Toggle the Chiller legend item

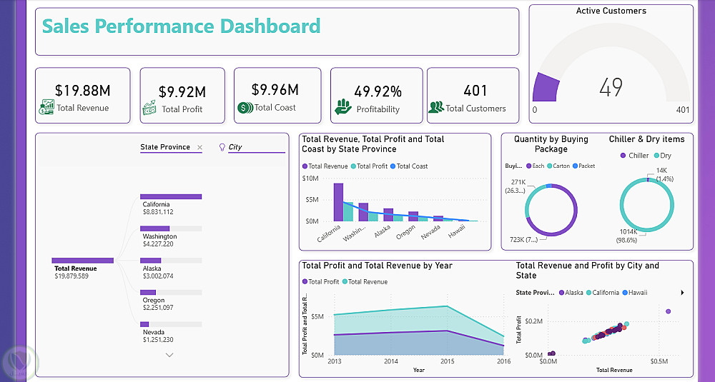(634, 155)
